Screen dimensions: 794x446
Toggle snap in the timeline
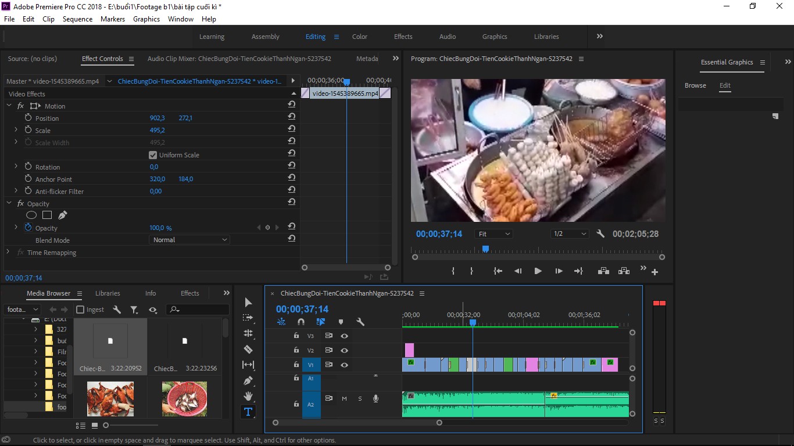(x=301, y=322)
